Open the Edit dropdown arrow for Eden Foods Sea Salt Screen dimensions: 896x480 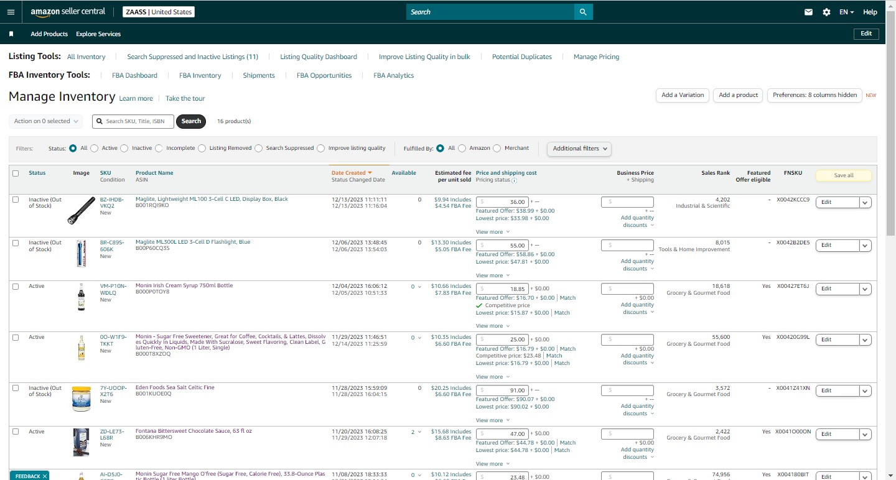point(865,391)
